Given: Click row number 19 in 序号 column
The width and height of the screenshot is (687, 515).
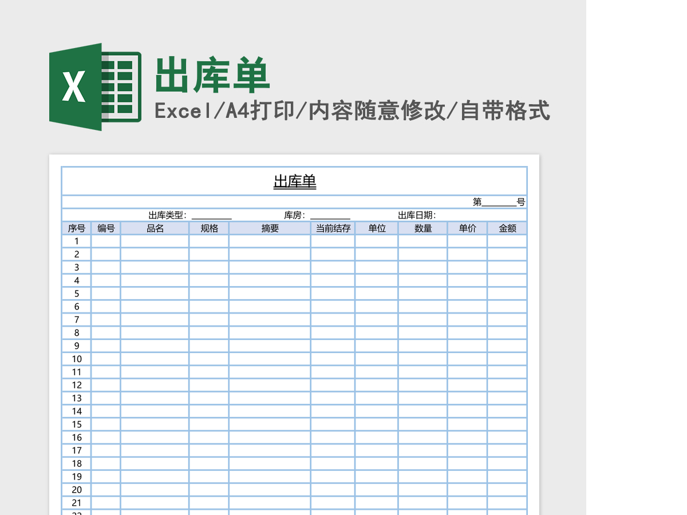Looking at the screenshot, I should [x=77, y=477].
